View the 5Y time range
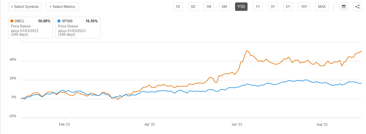Viewport: 366px width, 134px height. (288, 7)
